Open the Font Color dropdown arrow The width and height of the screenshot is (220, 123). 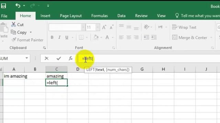pos(113,37)
